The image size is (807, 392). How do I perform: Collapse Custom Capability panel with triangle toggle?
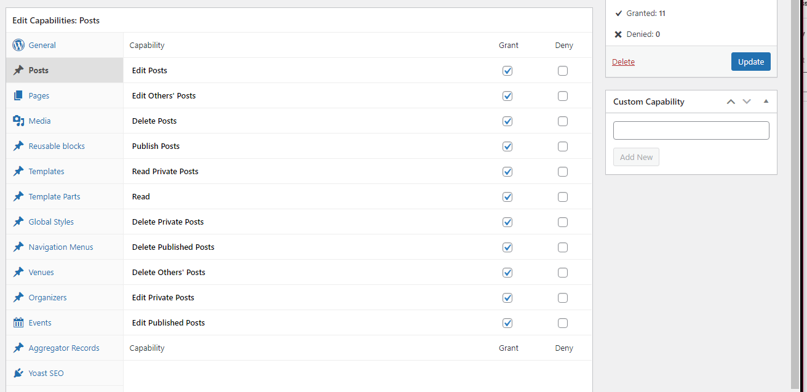point(766,102)
